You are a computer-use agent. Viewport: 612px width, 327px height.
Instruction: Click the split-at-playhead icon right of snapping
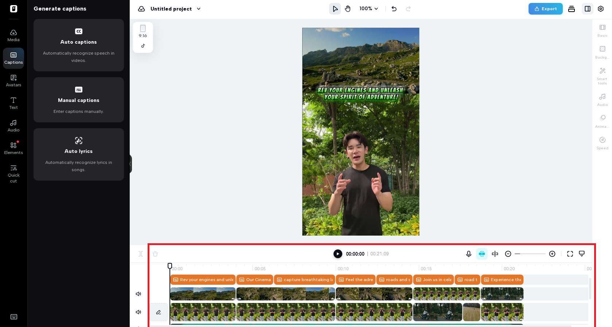(x=495, y=254)
